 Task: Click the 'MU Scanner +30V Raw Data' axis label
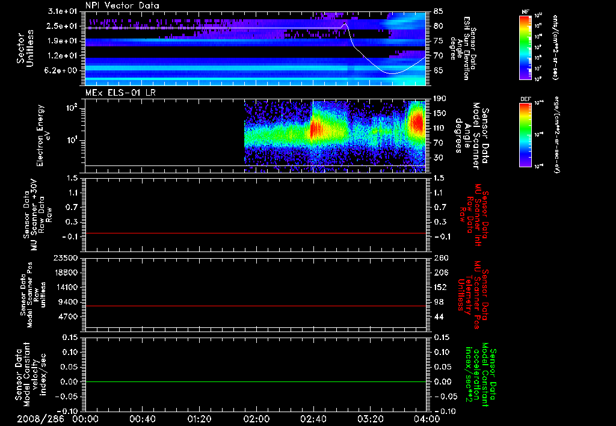click(37, 215)
